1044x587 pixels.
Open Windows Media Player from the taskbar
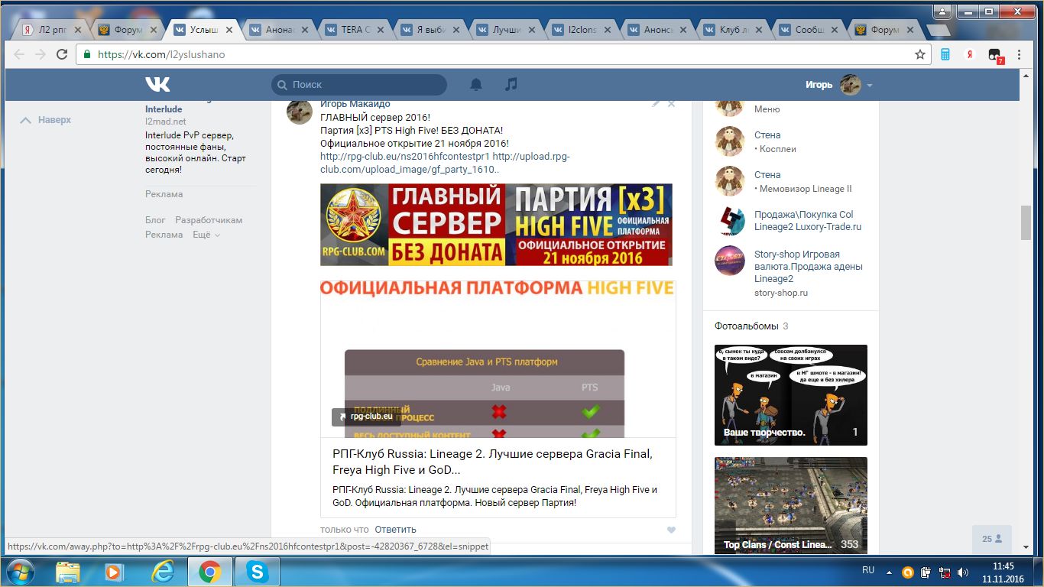pyautogui.click(x=115, y=571)
